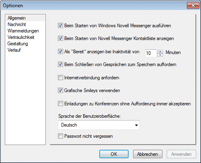Viewport: 201px width, 163px height.
Task: Decrease inactivity minutes with down arrow
Action: point(160,55)
